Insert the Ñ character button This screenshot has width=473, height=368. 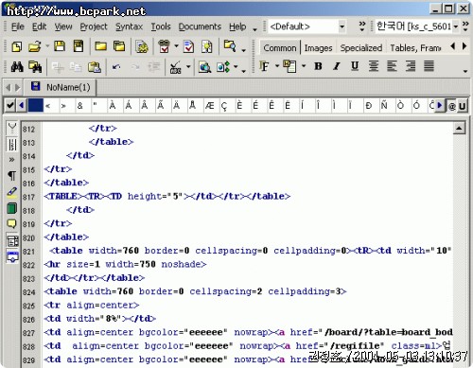click(x=384, y=106)
